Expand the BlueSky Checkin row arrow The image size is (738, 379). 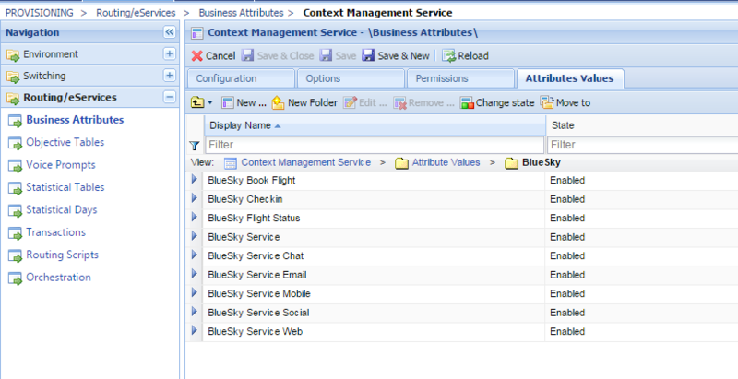tap(195, 198)
